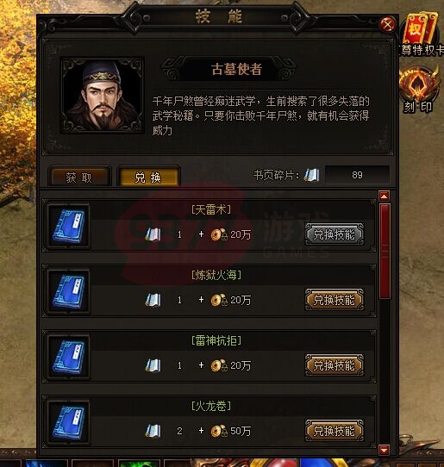Switch to the 兑换 tab
The image size is (444, 467).
[x=148, y=177]
